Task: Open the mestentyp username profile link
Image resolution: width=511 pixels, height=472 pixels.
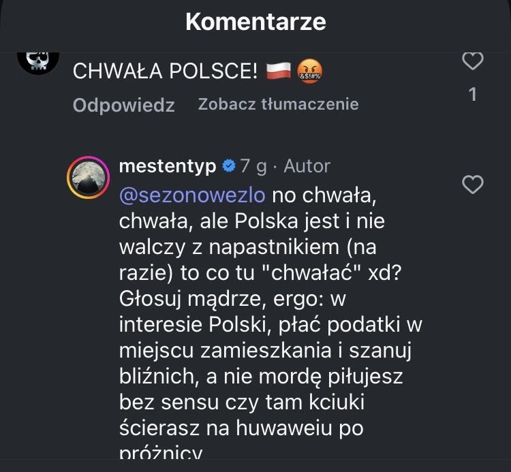Action: tap(167, 166)
